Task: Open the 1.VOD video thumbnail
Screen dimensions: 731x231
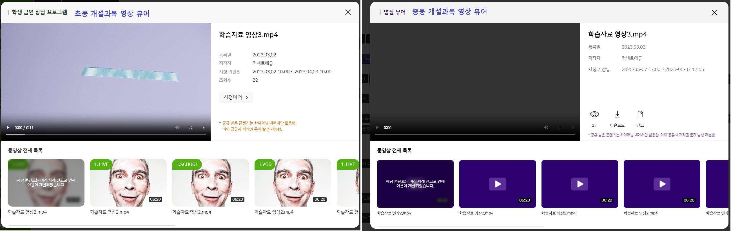Action: point(293,183)
